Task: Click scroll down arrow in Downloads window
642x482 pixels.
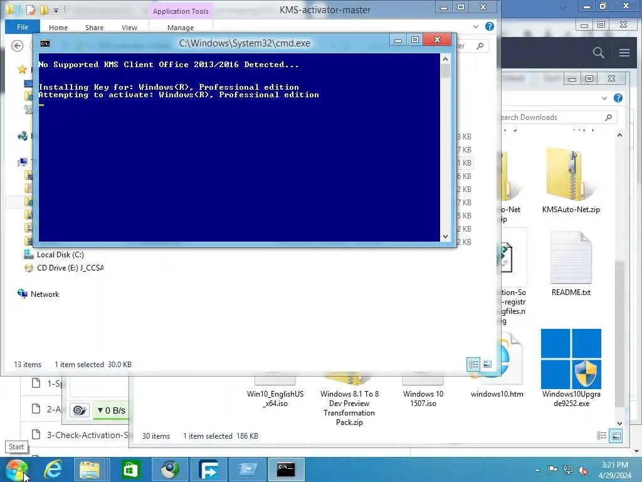Action: pos(619,424)
